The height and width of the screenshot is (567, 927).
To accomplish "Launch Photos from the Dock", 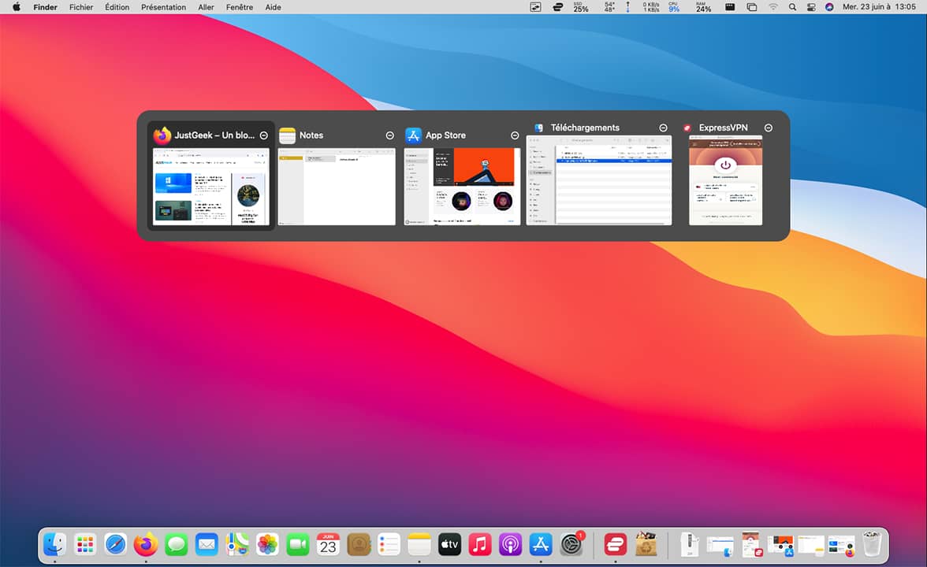I will pos(267,545).
